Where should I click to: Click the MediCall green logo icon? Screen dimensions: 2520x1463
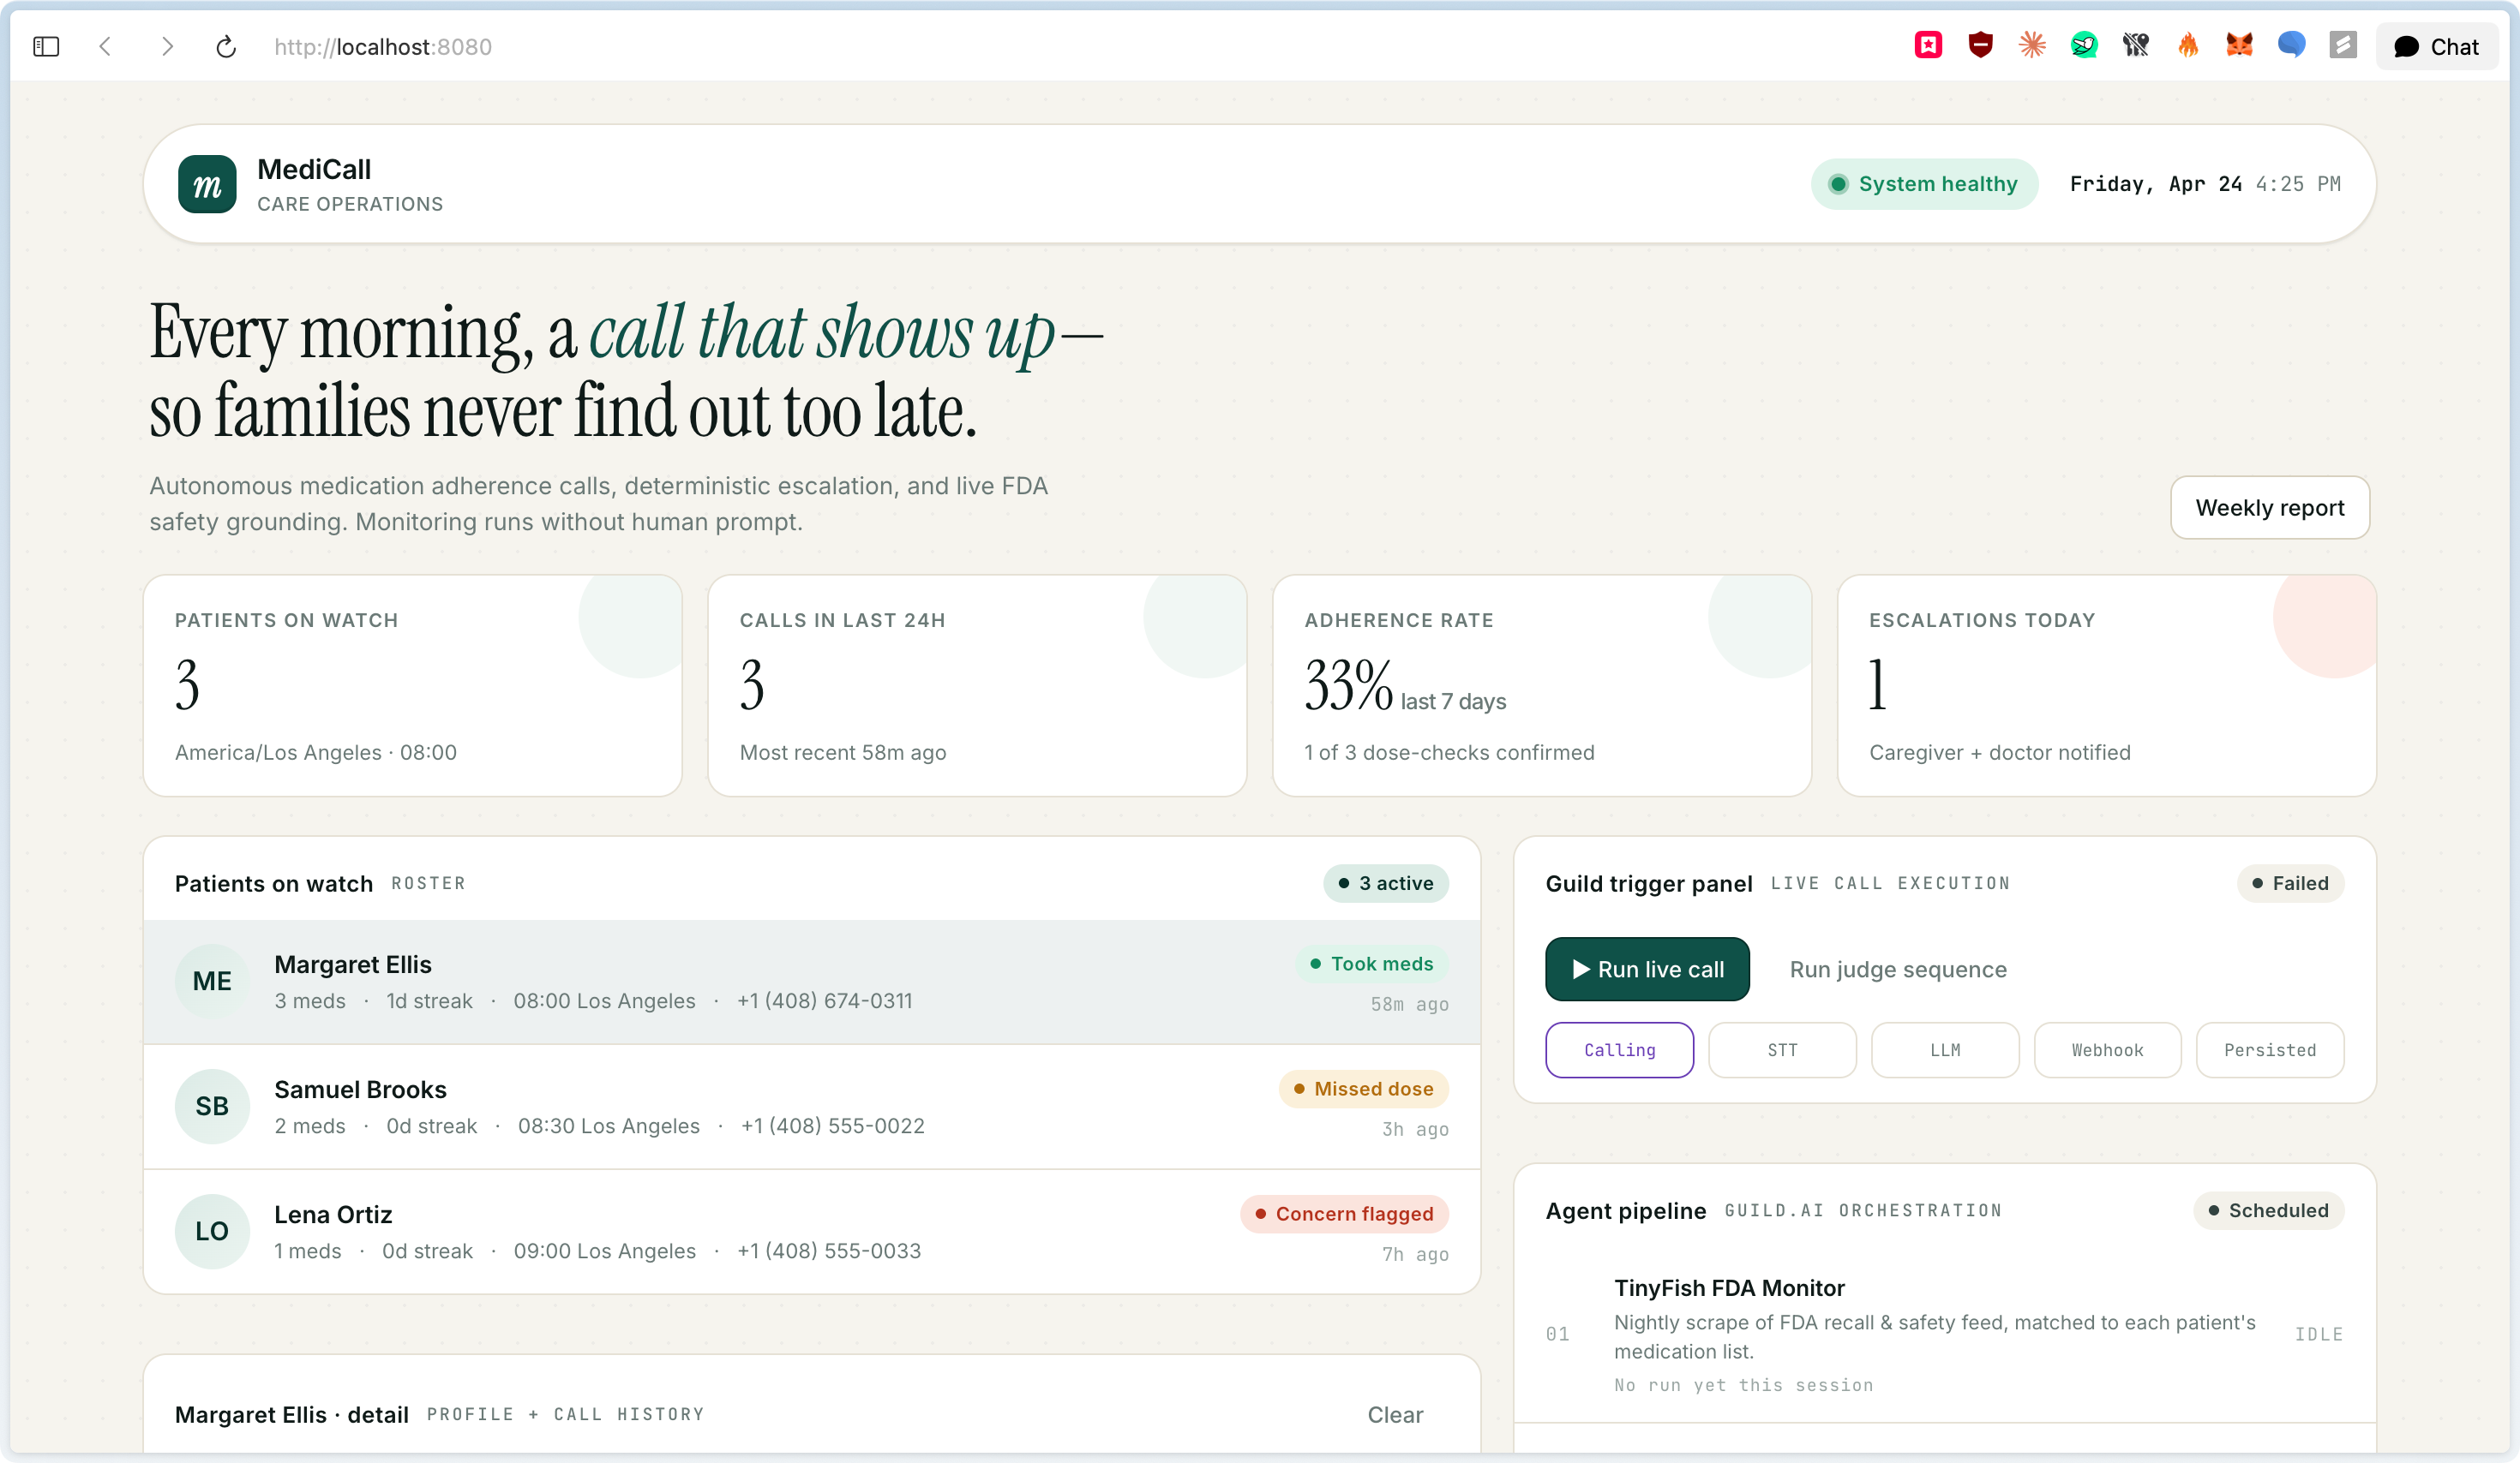(207, 184)
